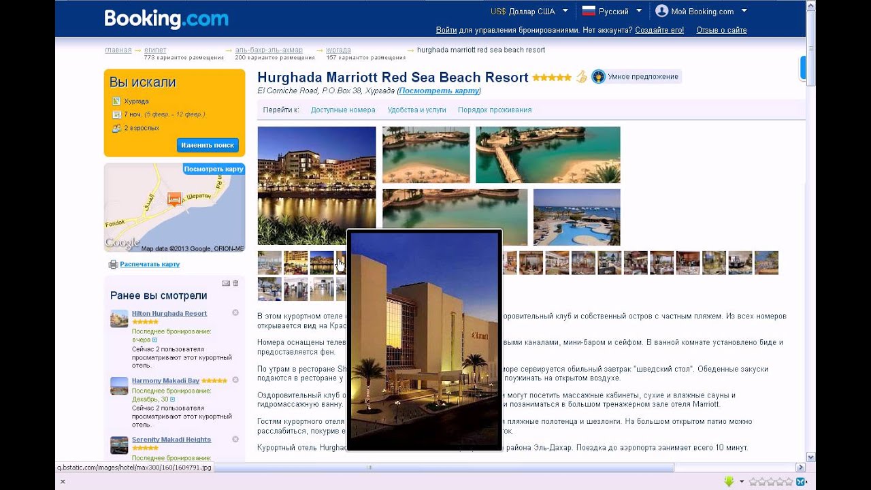Jump to Порядок проживания section

[x=495, y=110]
